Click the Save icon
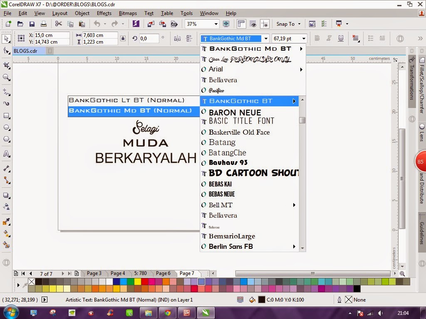The width and height of the screenshot is (426, 319). click(x=32, y=24)
